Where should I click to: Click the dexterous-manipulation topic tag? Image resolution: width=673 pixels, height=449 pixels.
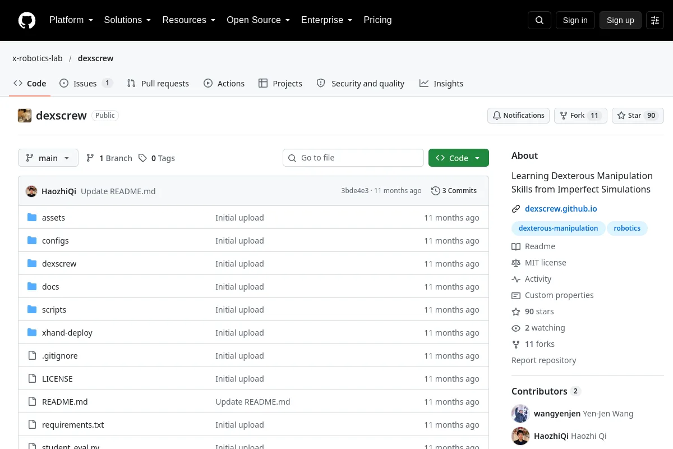coord(558,228)
